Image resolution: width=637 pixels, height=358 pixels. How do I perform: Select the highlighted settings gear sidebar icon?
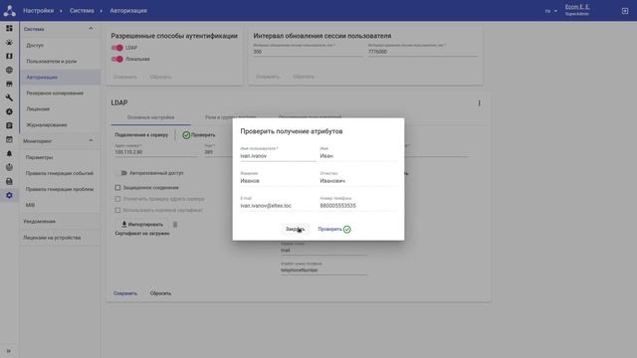[9, 195]
